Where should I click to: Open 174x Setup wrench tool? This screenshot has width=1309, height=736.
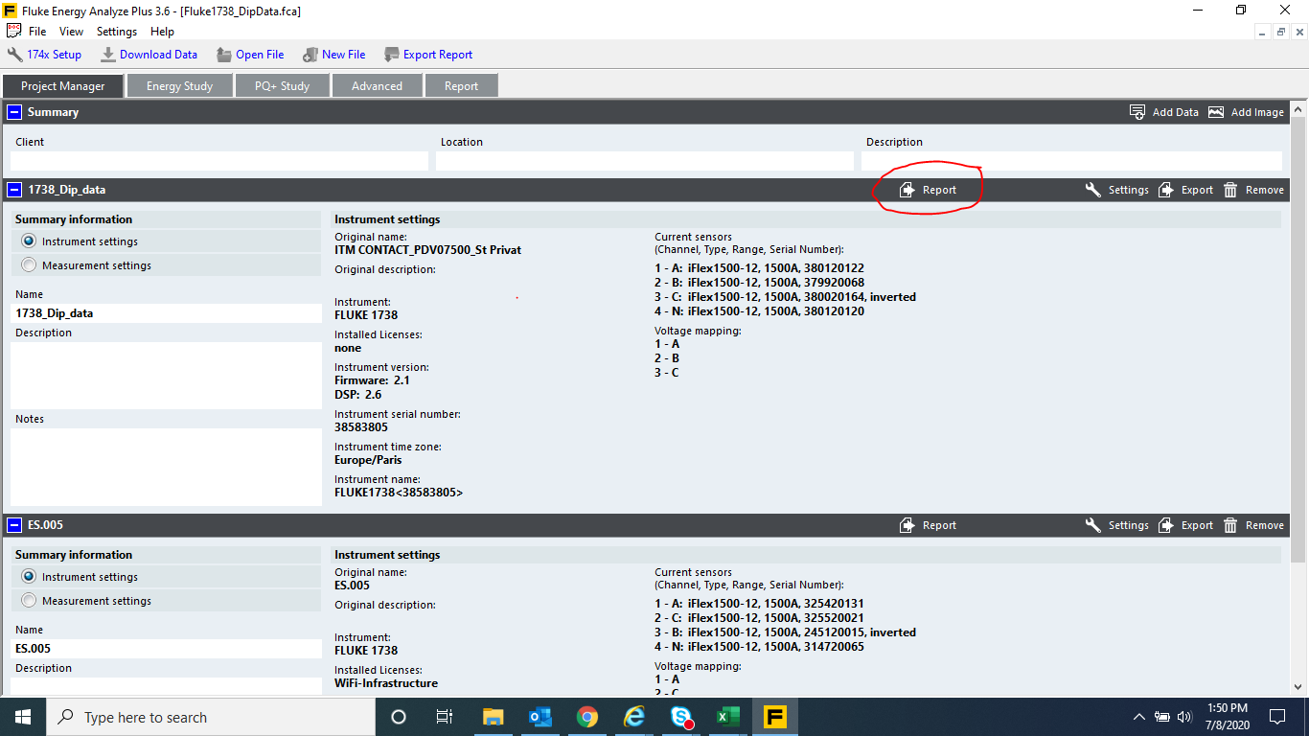tap(44, 55)
